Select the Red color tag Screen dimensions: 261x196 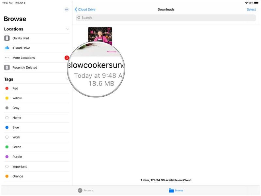pyautogui.click(x=15, y=88)
